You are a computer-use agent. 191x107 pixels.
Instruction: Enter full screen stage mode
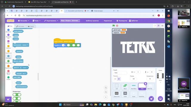pyautogui.click(x=162, y=26)
